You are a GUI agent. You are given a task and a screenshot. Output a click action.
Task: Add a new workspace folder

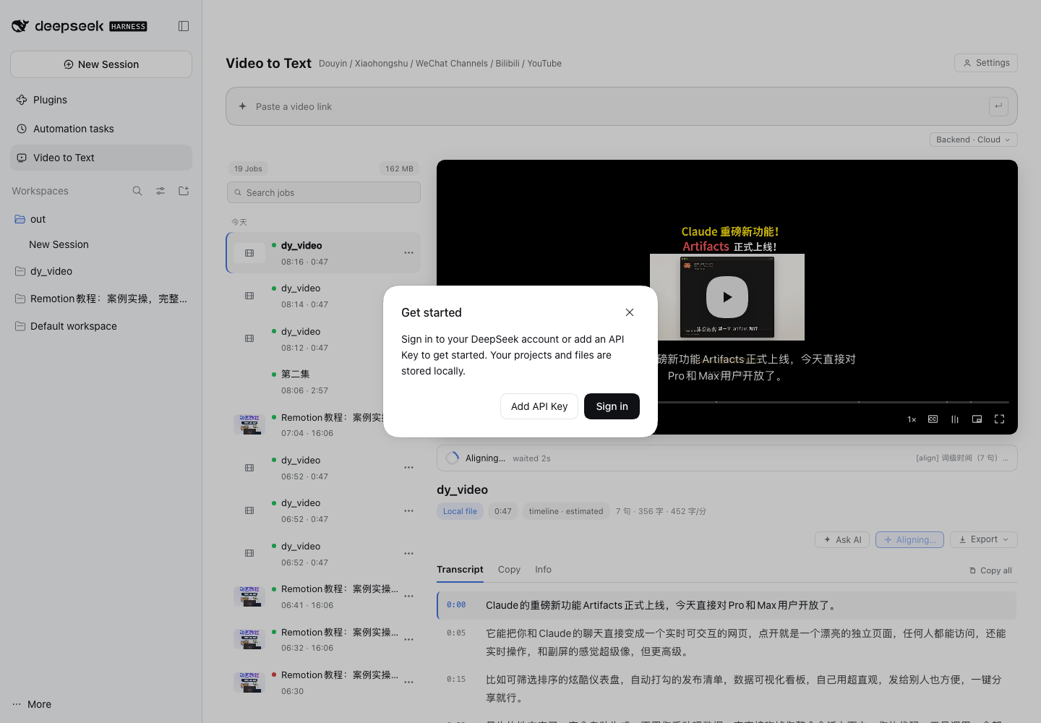pos(184,191)
